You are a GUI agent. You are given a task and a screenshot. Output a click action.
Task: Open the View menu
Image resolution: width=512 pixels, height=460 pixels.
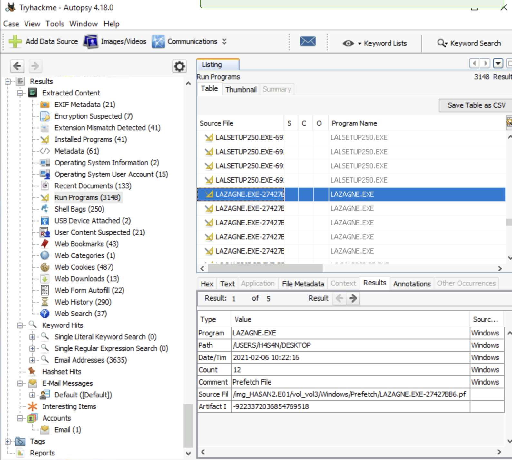click(x=32, y=24)
